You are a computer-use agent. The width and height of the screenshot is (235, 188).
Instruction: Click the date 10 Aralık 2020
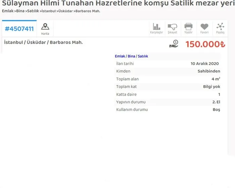pos(204,64)
